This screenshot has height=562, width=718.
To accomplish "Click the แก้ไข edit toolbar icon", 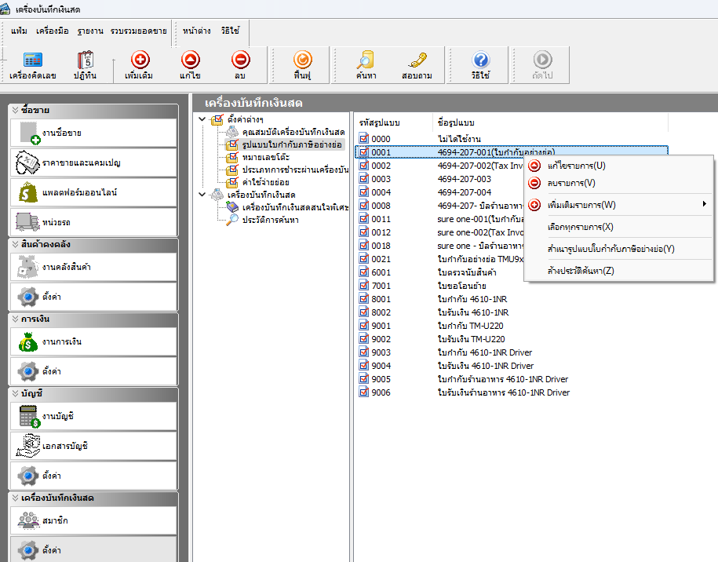I will tap(190, 60).
